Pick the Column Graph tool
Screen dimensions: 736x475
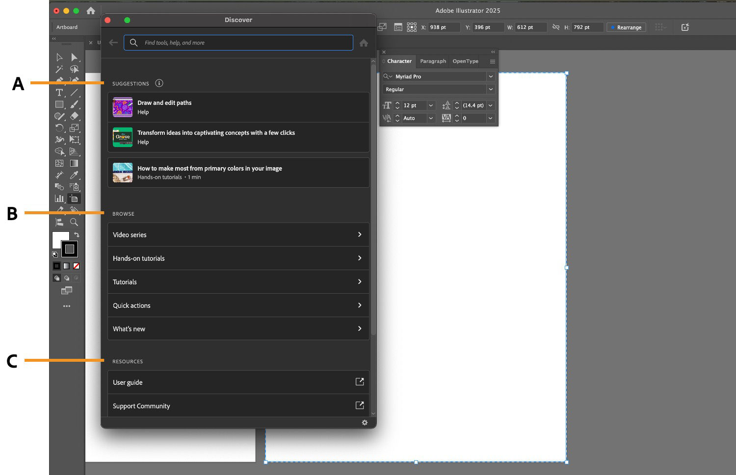click(x=59, y=199)
